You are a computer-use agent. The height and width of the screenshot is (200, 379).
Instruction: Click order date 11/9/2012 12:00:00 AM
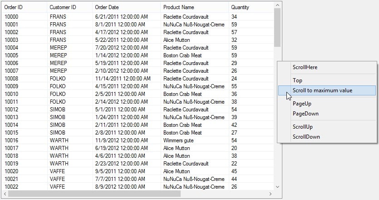pyautogui.click(x=127, y=140)
